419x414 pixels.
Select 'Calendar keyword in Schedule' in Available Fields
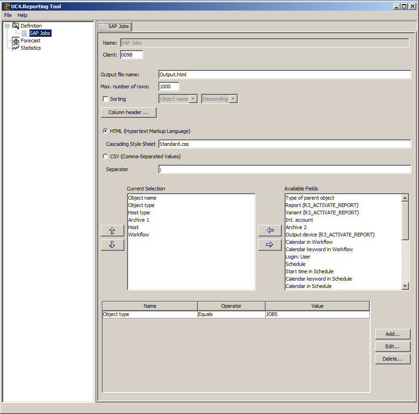tap(319, 279)
